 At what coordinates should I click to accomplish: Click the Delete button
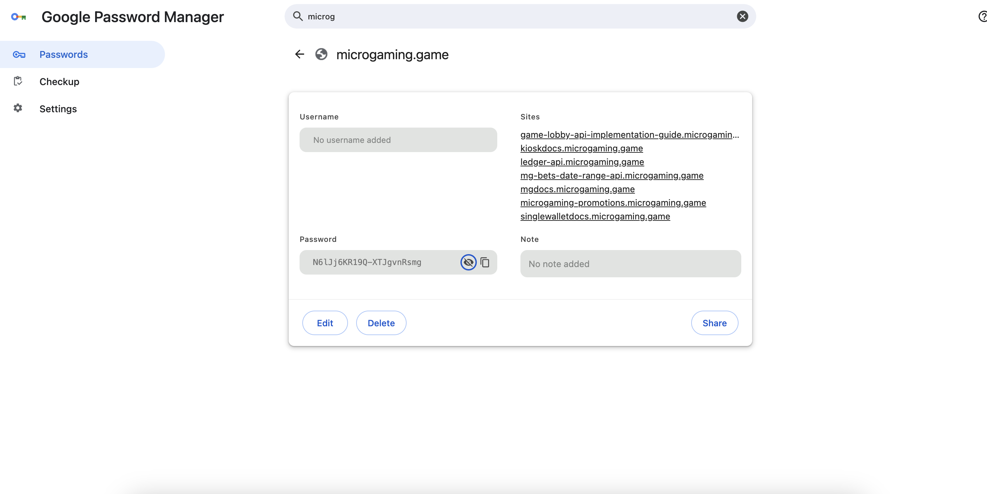(381, 323)
